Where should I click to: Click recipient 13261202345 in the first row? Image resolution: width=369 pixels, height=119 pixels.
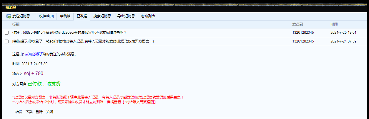coord(303,33)
